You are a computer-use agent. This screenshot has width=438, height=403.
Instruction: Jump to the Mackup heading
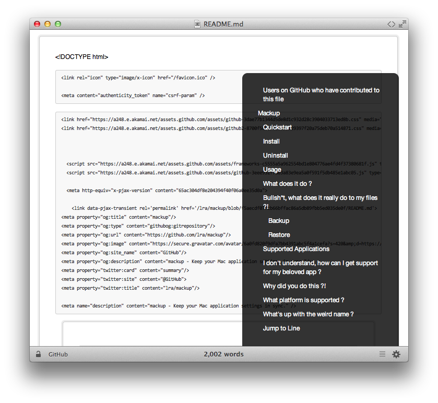(269, 113)
